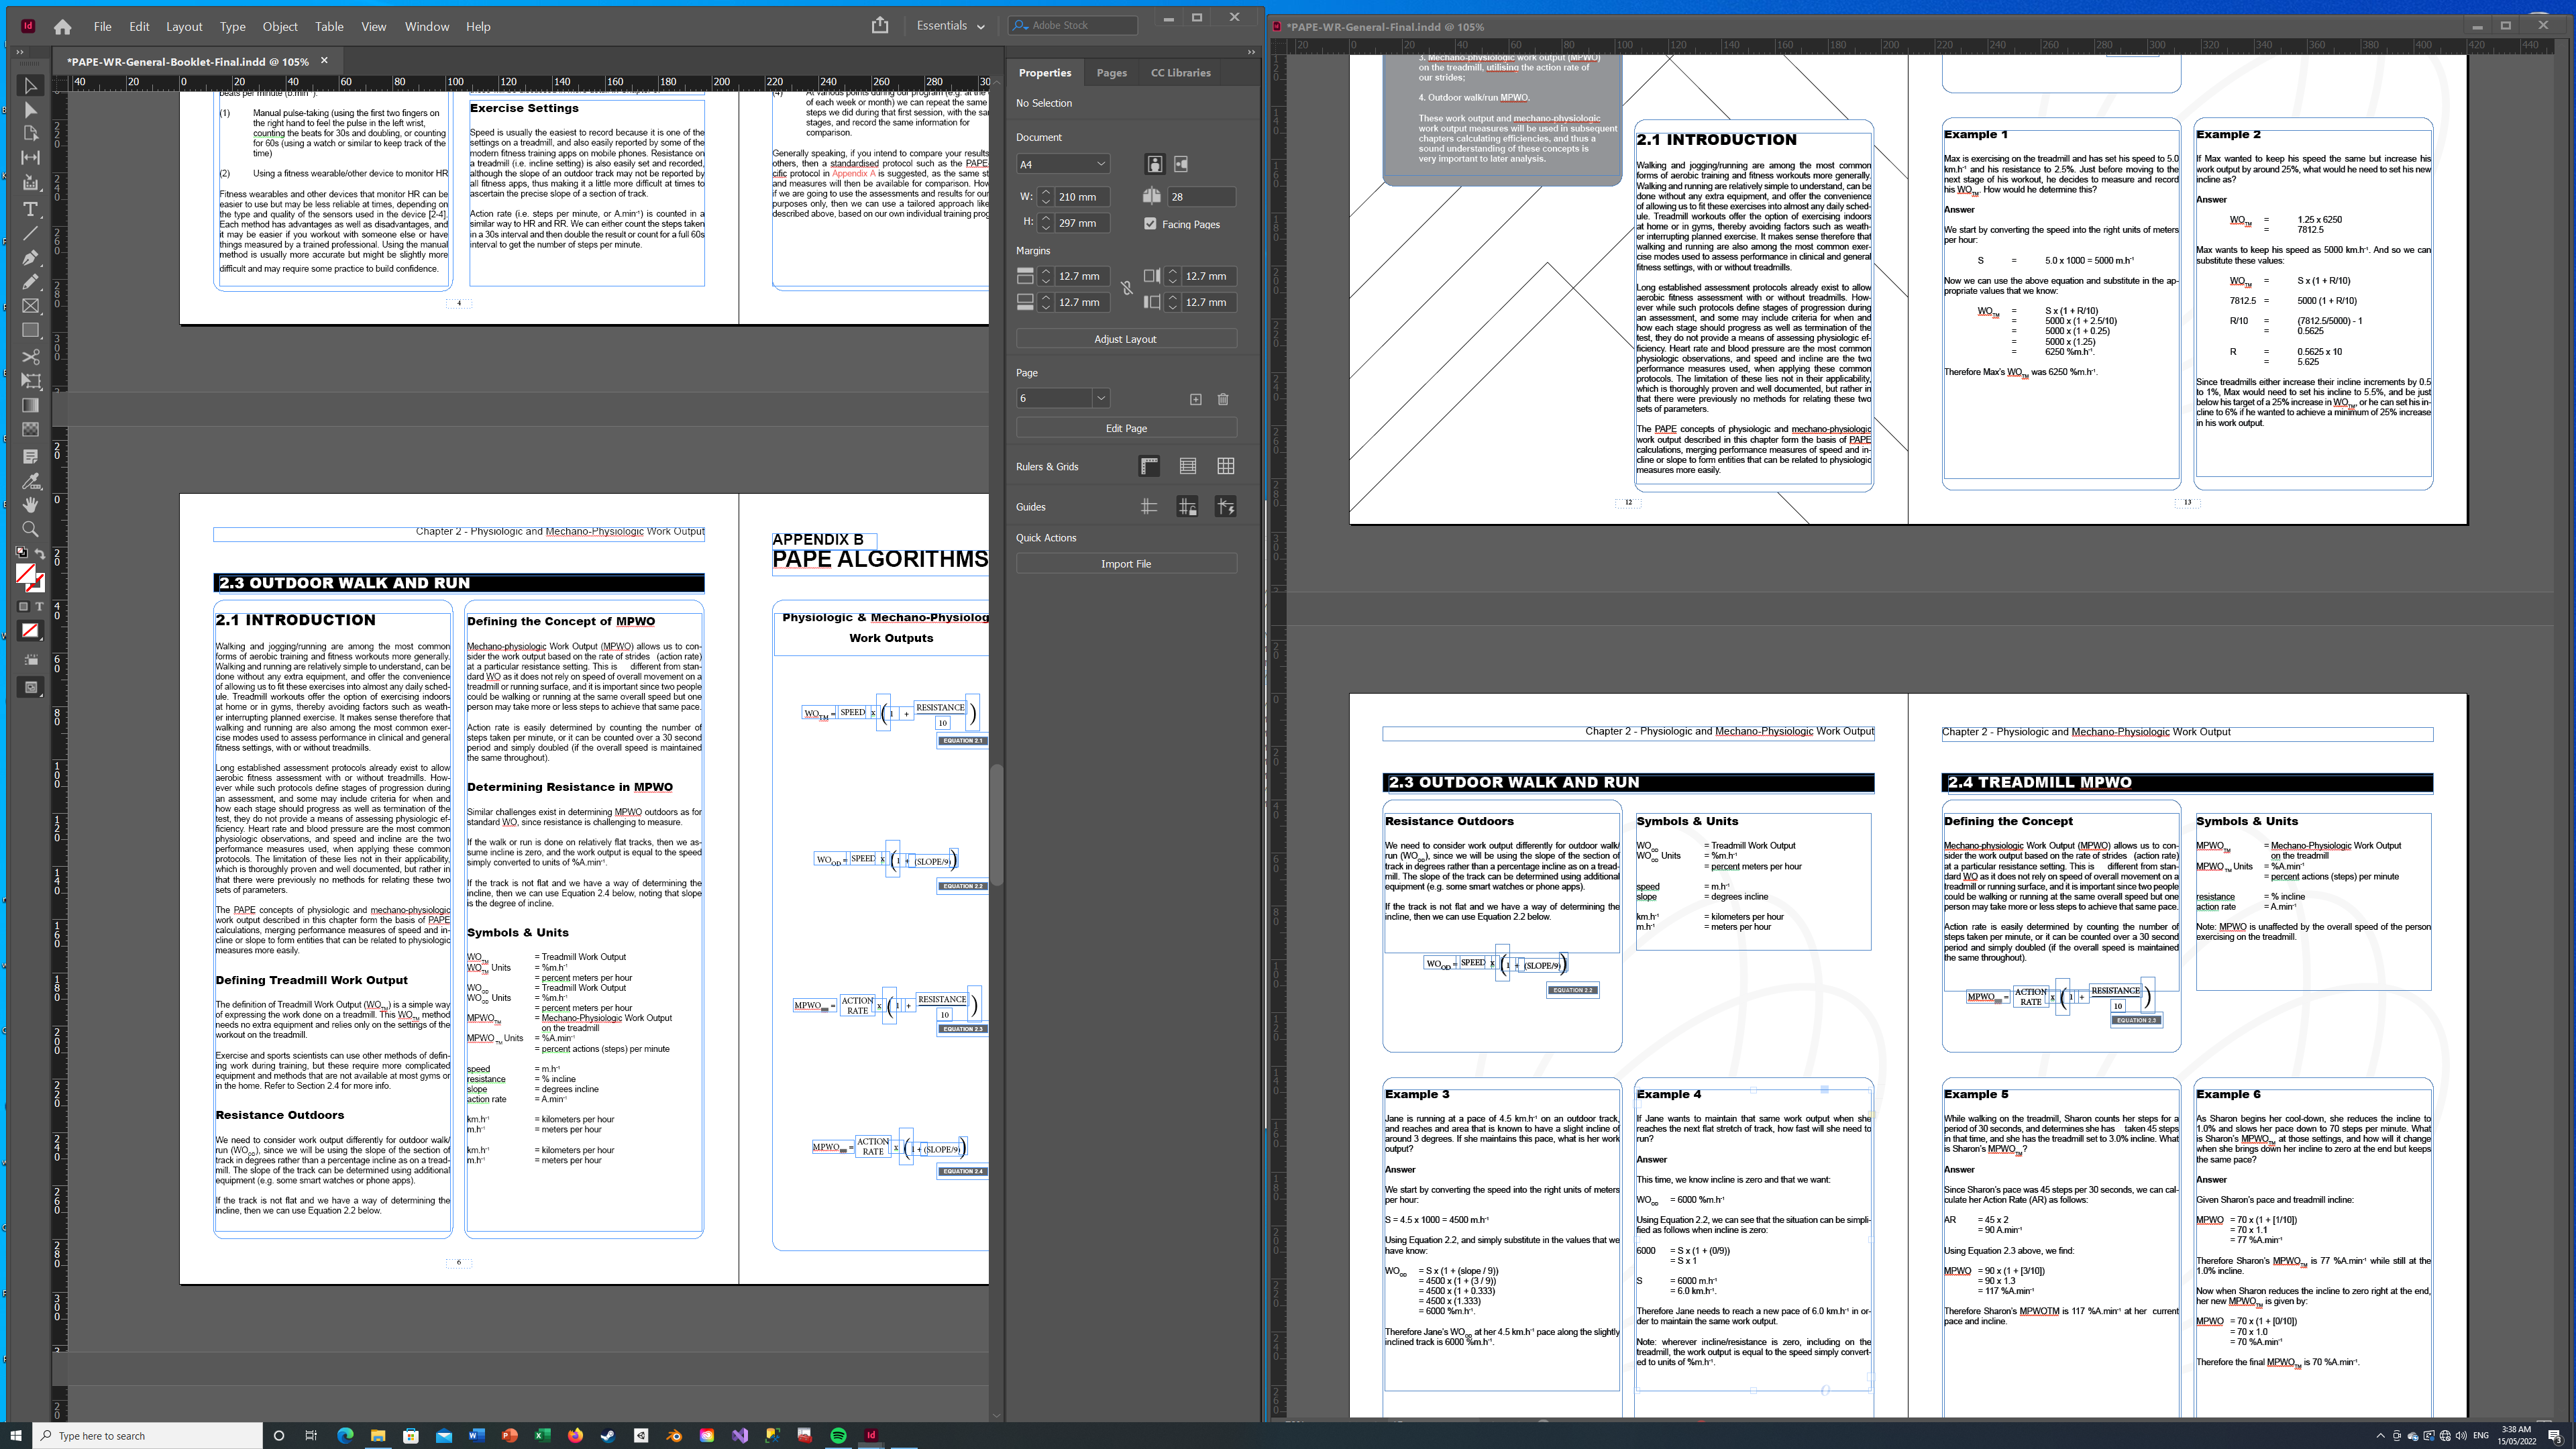Add a new page icon
Image resolution: width=2576 pixels, height=1449 pixels.
coord(1195,399)
